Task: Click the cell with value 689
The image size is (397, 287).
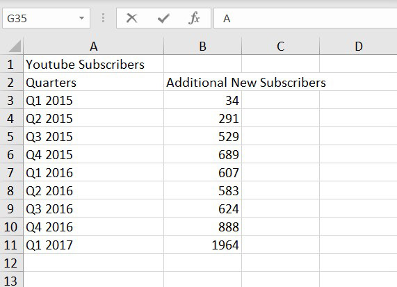Action: [203, 154]
